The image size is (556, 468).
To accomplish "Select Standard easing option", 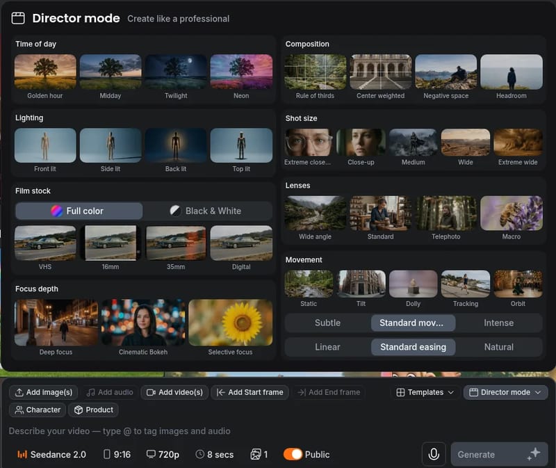I will (x=413, y=347).
